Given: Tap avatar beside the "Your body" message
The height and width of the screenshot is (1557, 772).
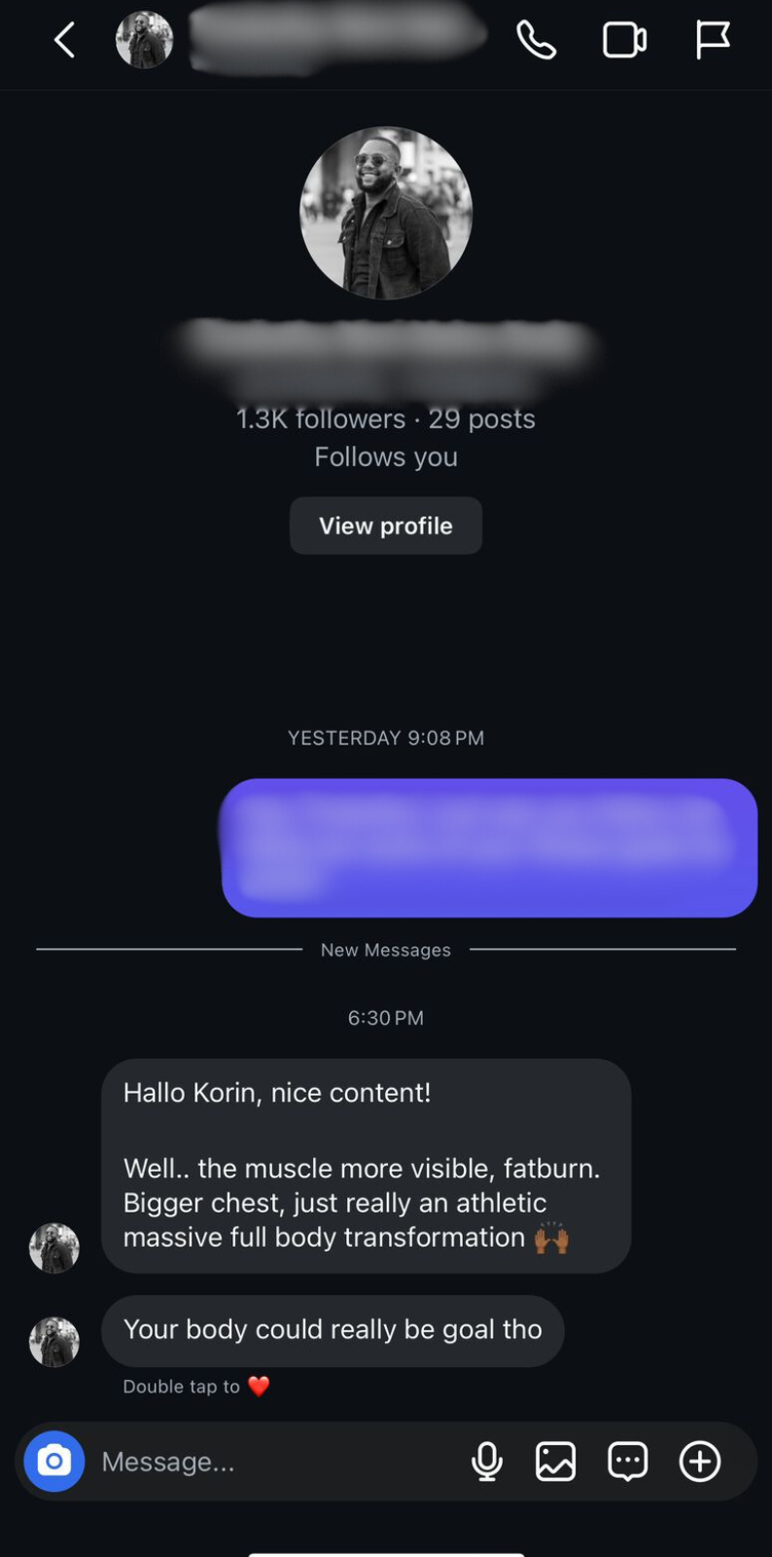Looking at the screenshot, I should [x=54, y=1342].
